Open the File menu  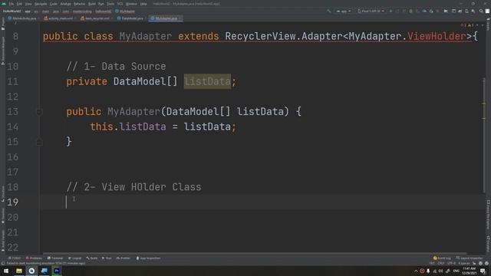[x=12, y=4]
